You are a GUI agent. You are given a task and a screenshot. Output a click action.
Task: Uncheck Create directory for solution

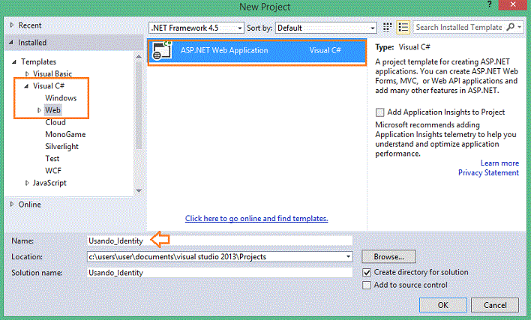pyautogui.click(x=367, y=272)
